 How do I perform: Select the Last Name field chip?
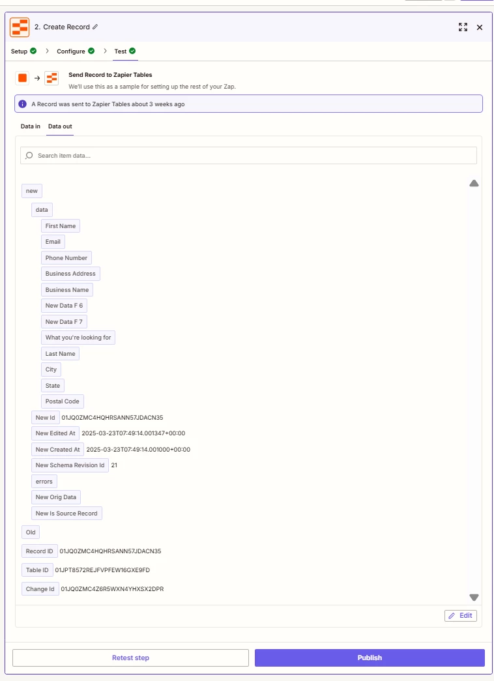point(60,353)
